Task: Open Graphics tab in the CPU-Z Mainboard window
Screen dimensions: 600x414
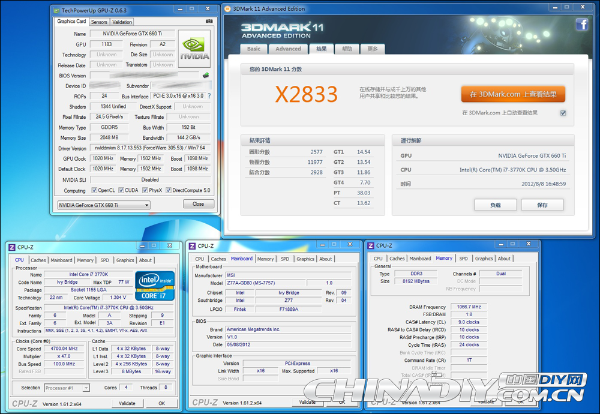Action: (305, 259)
